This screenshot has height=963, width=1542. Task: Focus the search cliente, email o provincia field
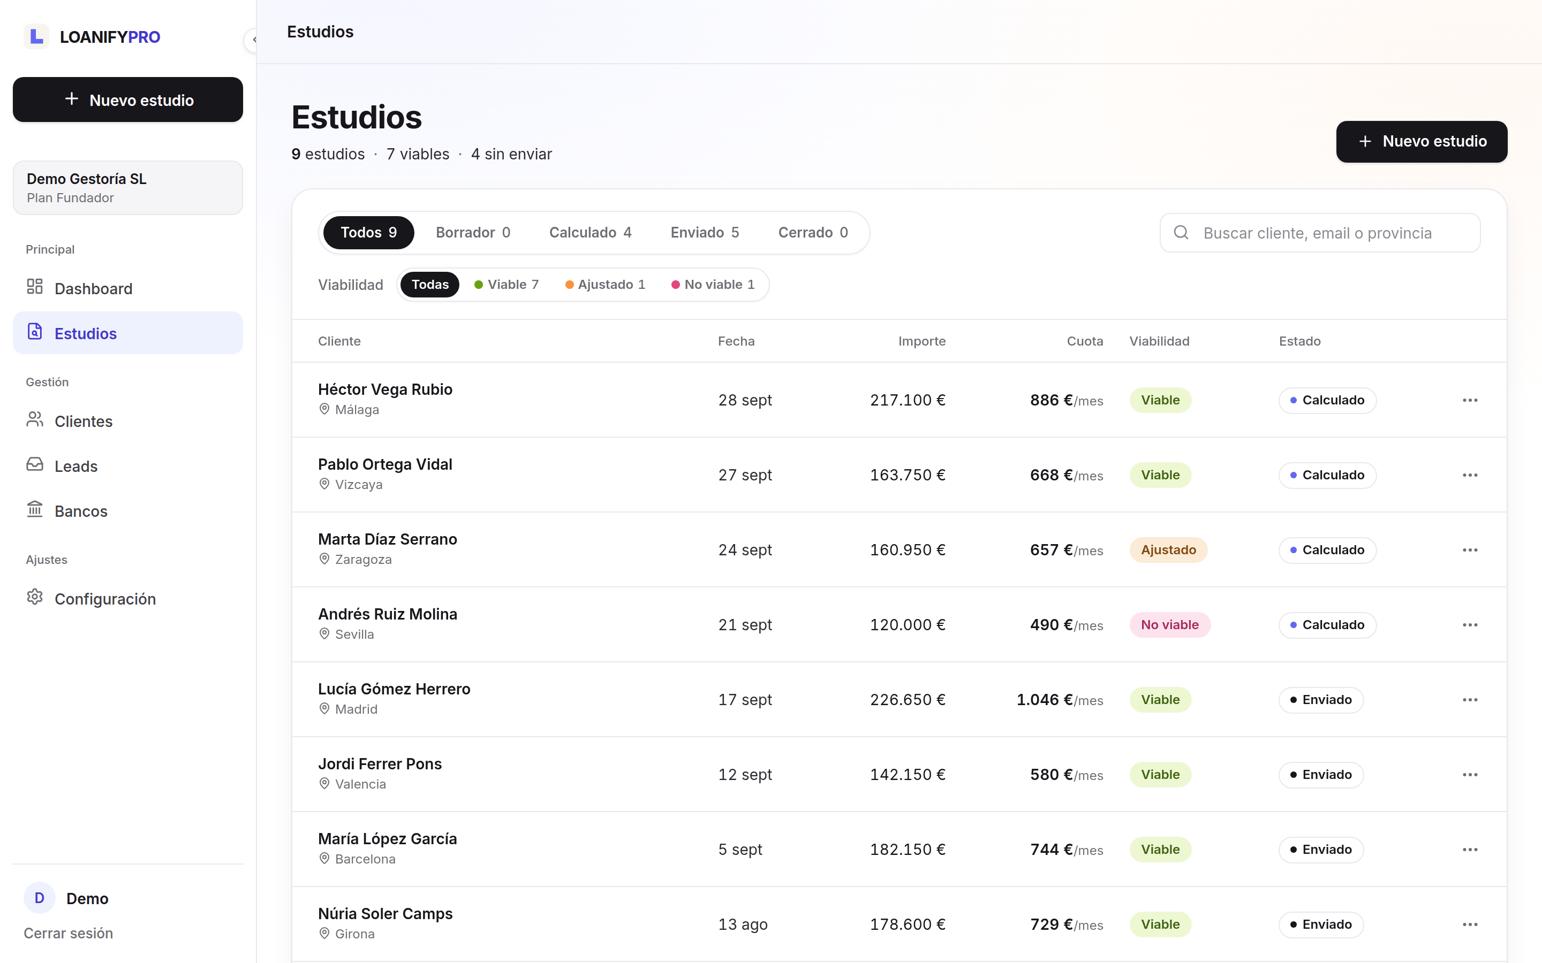point(1320,233)
